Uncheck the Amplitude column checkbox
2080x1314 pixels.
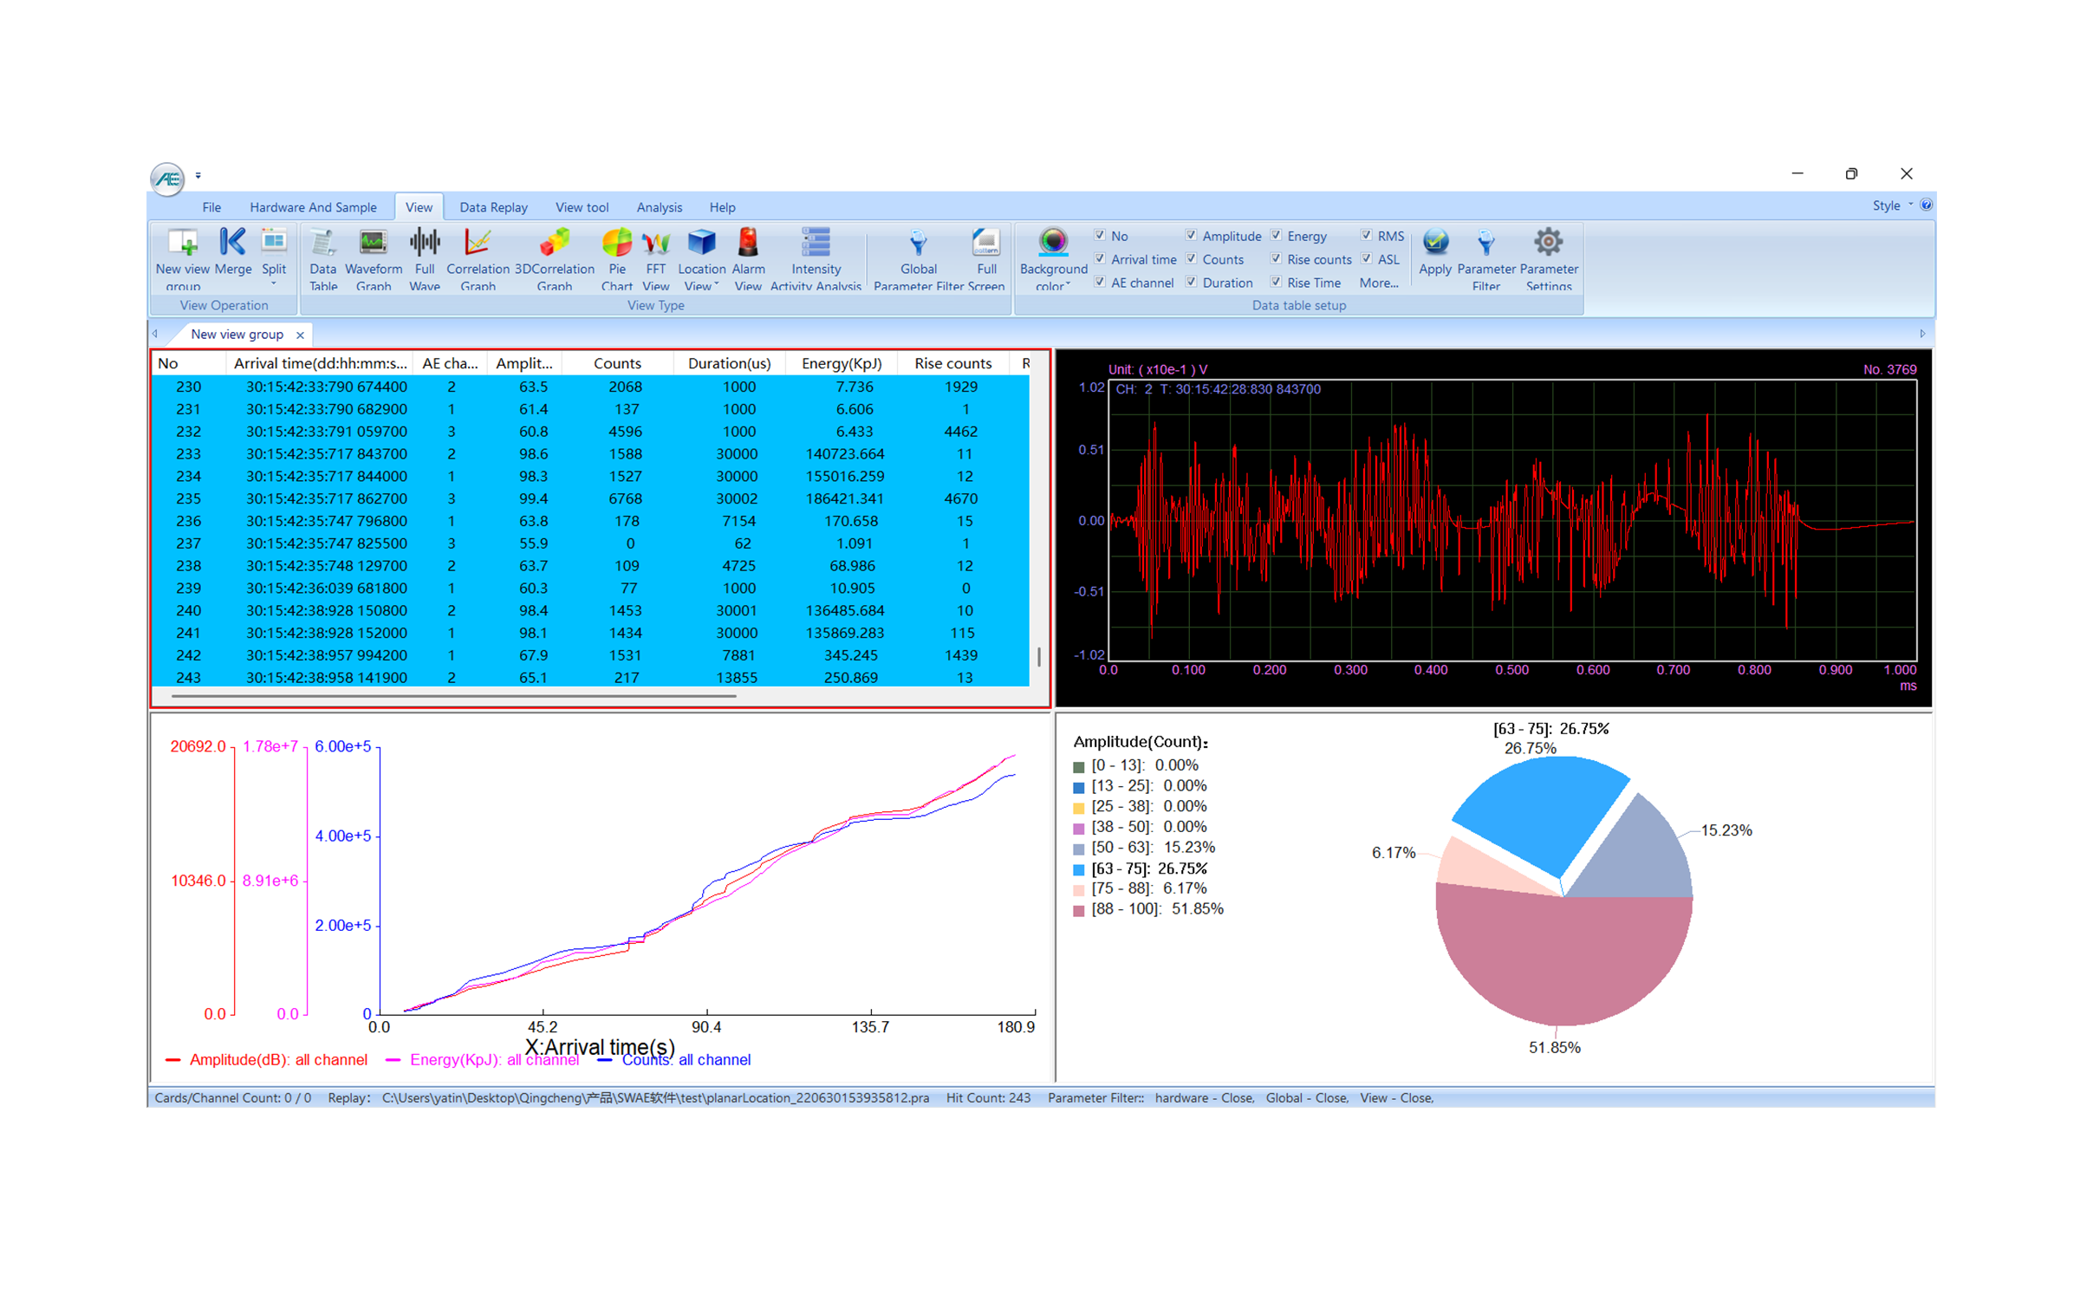coord(1191,235)
